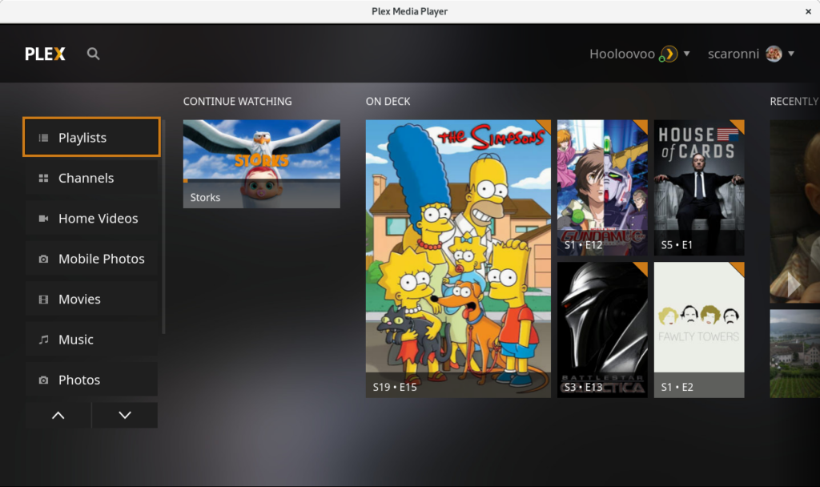Select the Home Videos camera icon
Image resolution: width=820 pixels, height=487 pixels.
click(x=42, y=218)
